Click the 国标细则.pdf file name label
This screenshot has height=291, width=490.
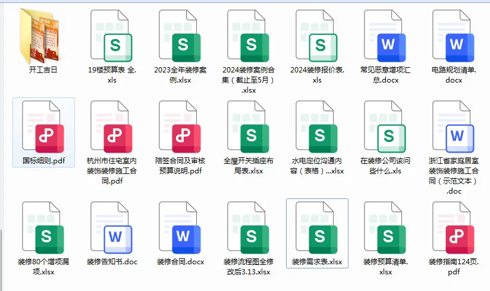point(43,161)
